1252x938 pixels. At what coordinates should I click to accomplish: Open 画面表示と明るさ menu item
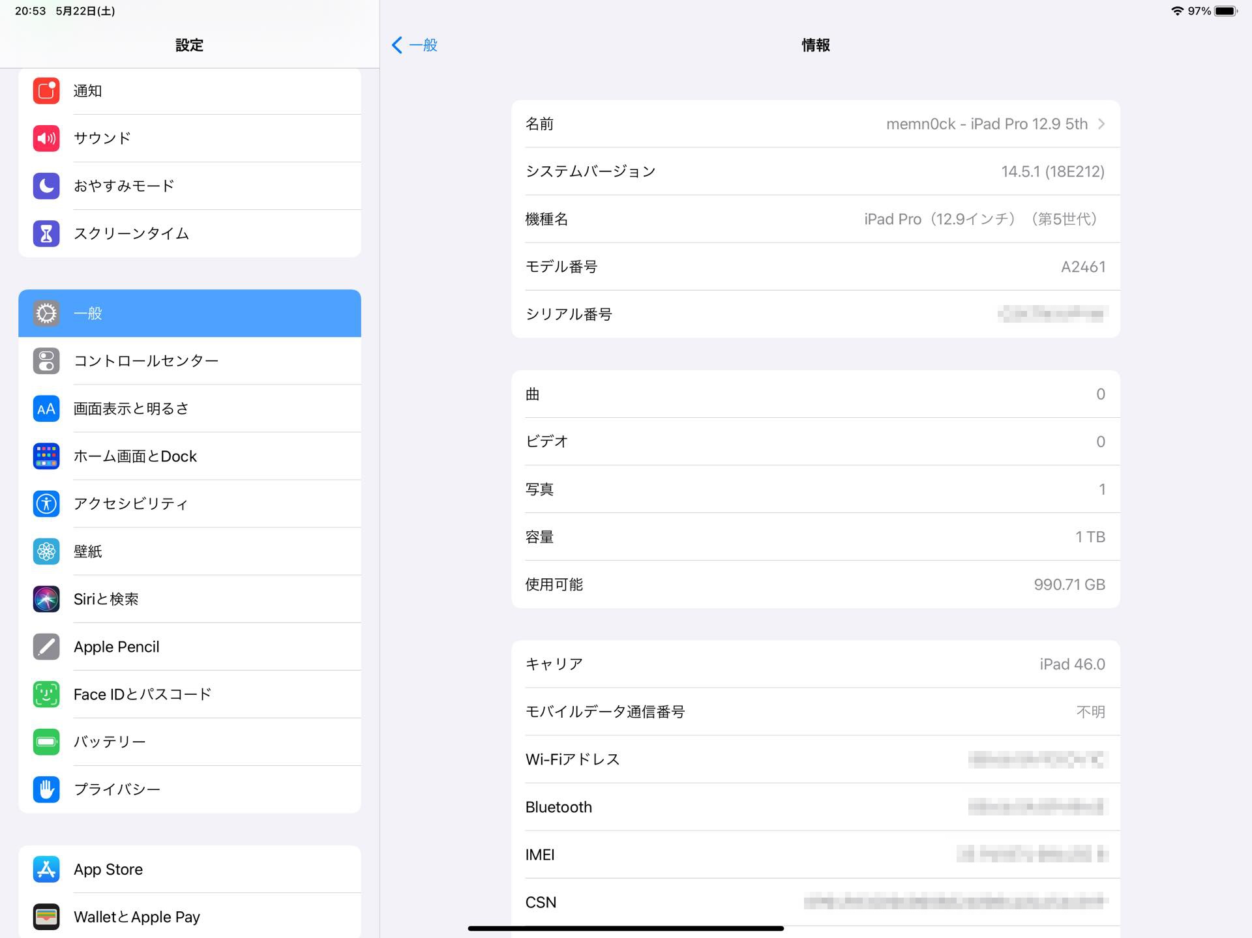[x=190, y=408]
